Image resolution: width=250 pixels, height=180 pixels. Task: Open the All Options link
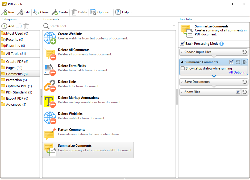tap(238, 72)
